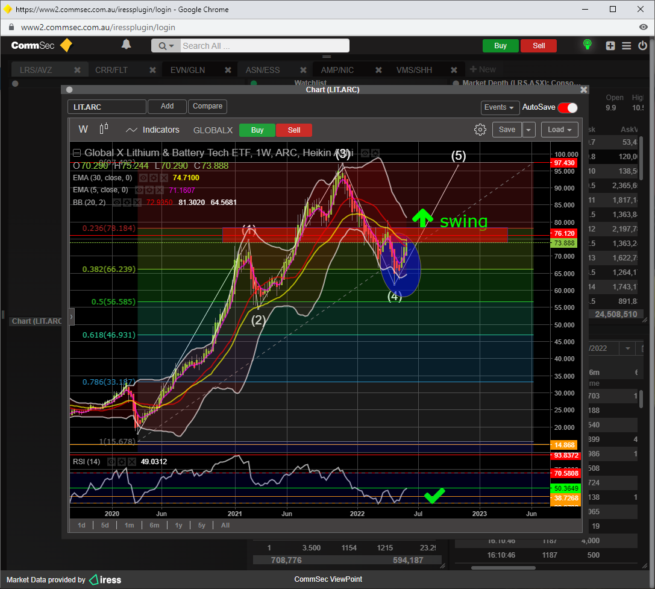Click the search magnifier icon
The image size is (655, 589).
163,46
